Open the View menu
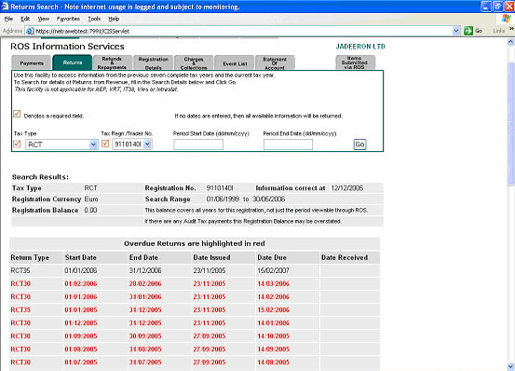The image size is (515, 371). coord(44,19)
